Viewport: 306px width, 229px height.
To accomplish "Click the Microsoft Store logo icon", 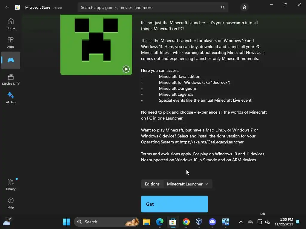I will pos(17,7).
